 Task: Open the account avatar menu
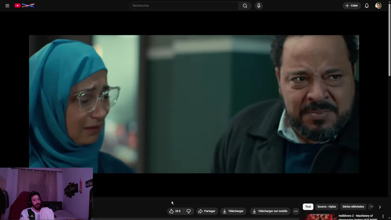point(378,5)
